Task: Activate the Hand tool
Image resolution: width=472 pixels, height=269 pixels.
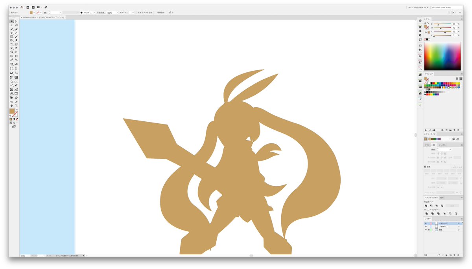Action: (11, 106)
